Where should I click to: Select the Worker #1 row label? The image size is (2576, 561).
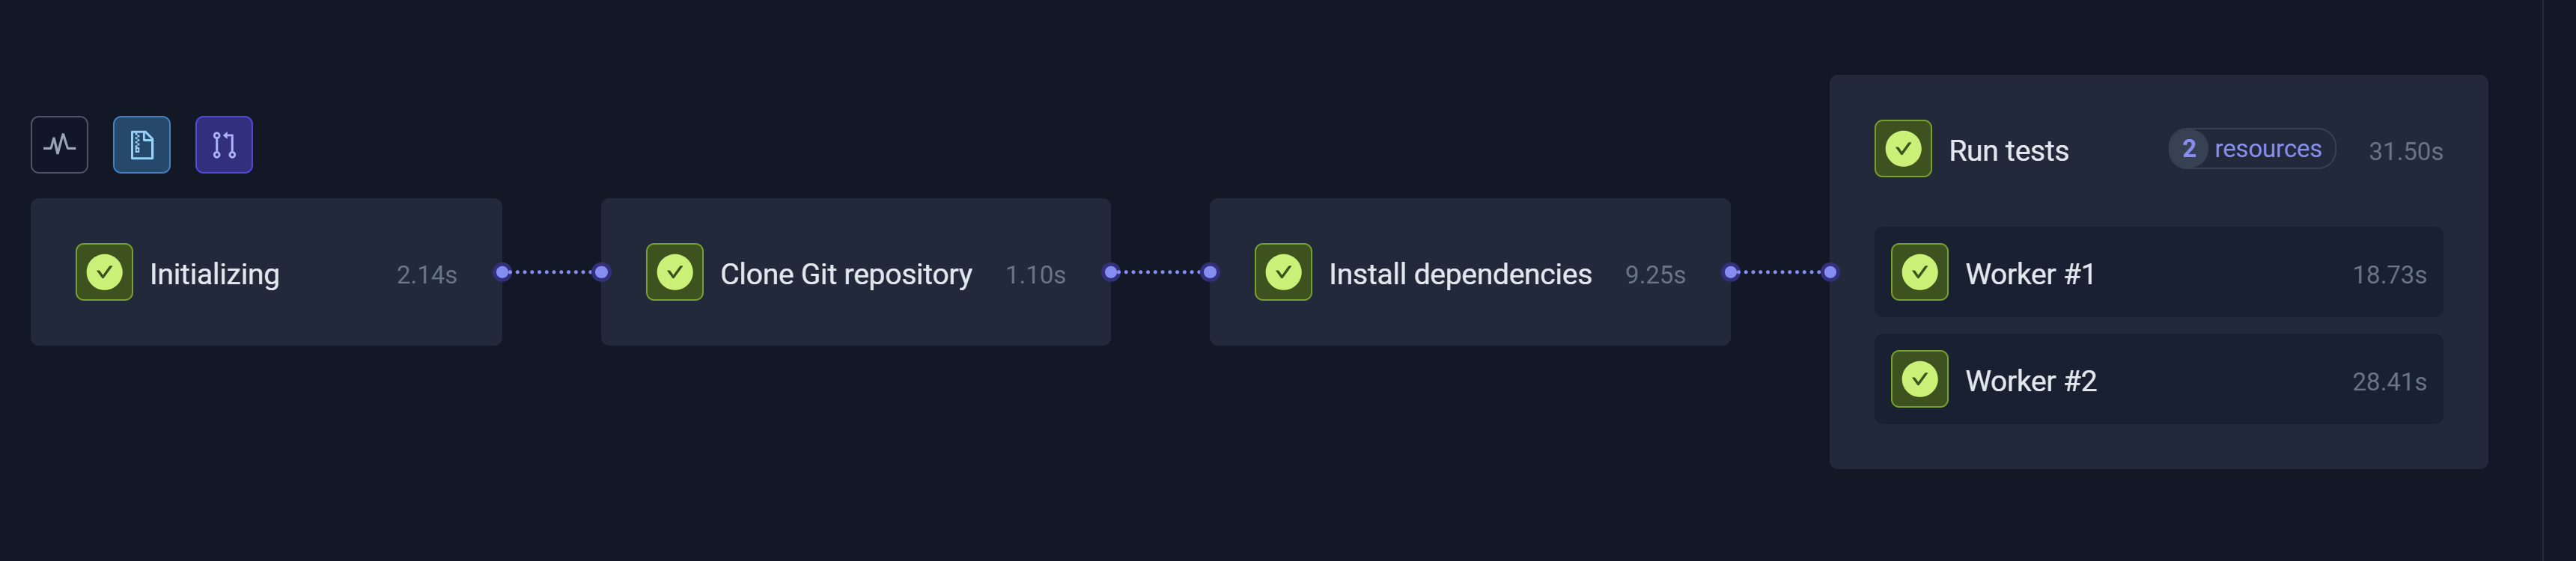click(2029, 274)
